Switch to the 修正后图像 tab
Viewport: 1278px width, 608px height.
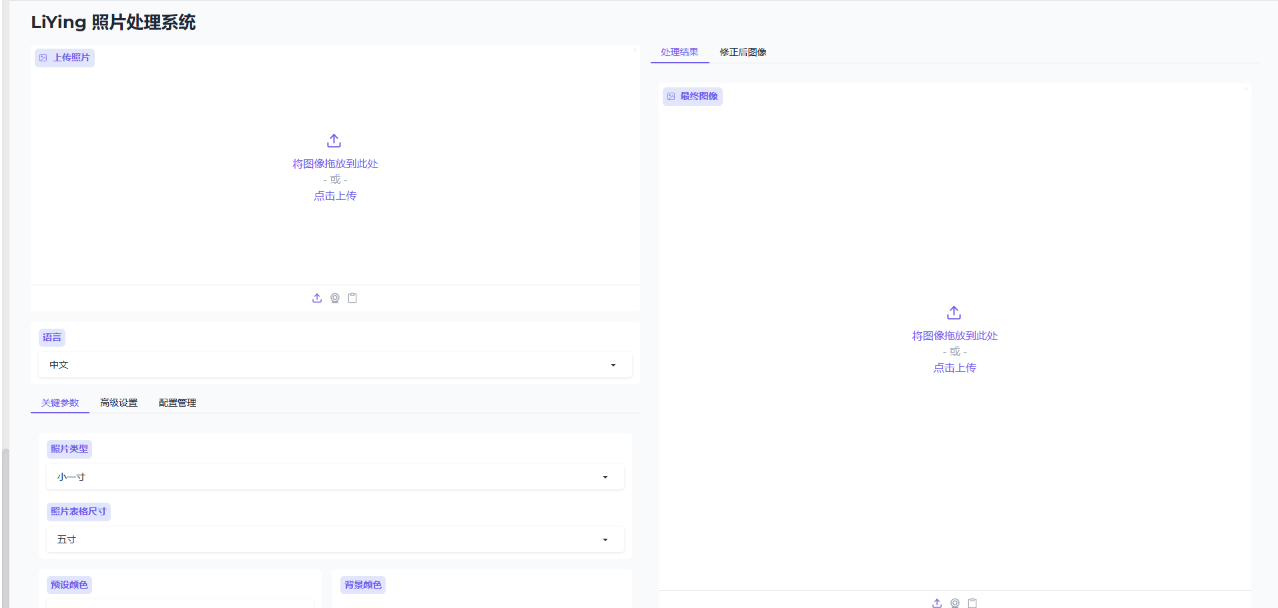point(743,52)
